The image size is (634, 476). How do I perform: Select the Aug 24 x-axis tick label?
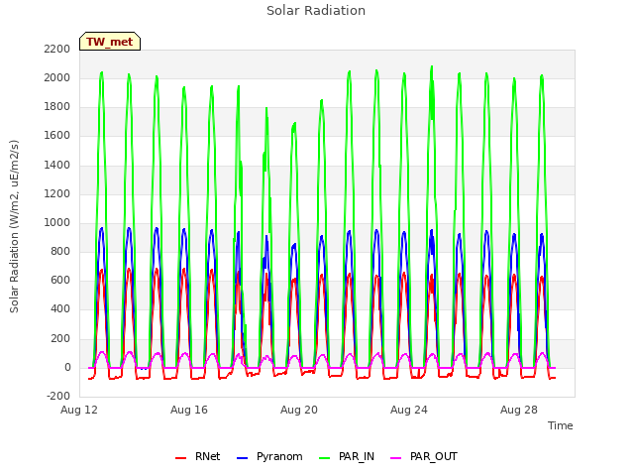click(409, 410)
